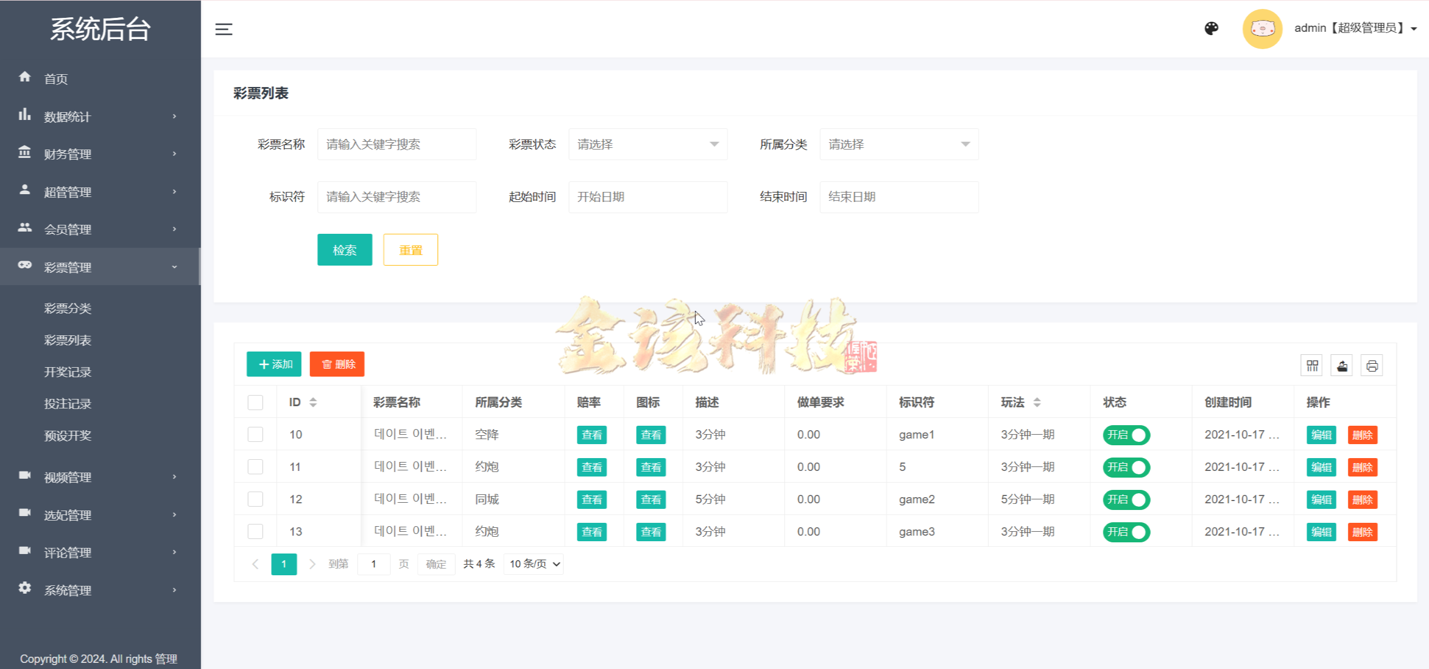The width and height of the screenshot is (1429, 669).
Task: Click the print icon above the table
Action: pos(1372,365)
